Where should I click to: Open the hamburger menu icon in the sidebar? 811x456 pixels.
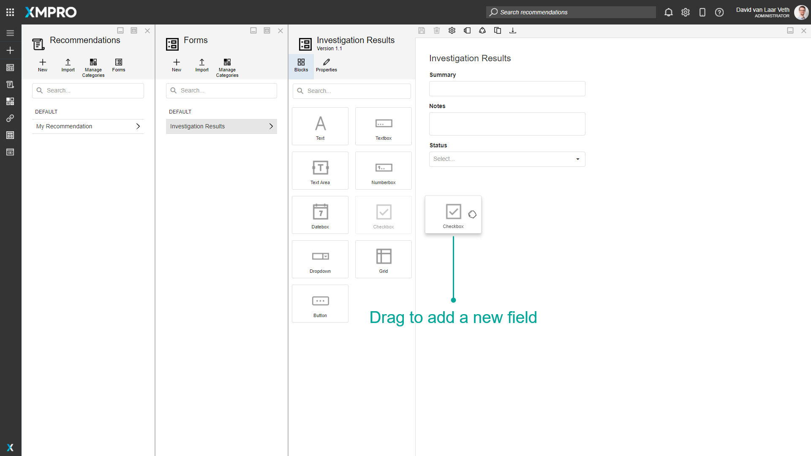(x=10, y=33)
